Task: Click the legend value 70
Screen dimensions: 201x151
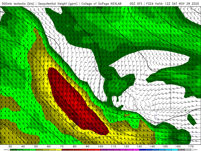Action: click(x=62, y=146)
